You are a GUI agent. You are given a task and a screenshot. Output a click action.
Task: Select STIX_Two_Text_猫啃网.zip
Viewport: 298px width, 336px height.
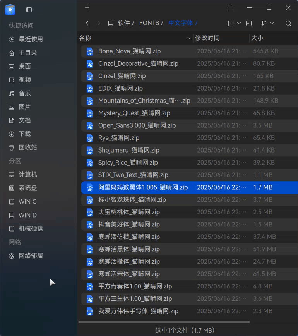190,175
